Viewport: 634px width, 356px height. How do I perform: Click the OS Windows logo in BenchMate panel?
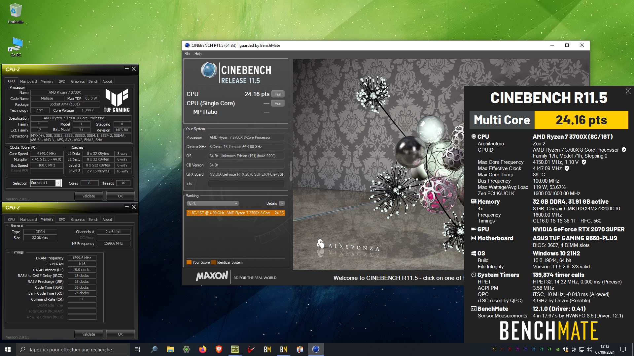point(474,253)
